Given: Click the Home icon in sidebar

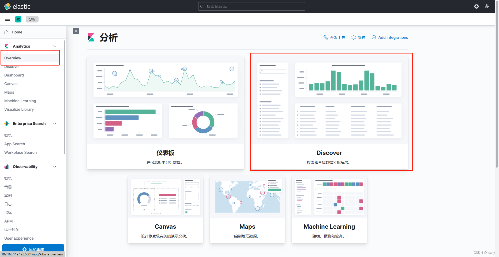Looking at the screenshot, I should pos(6,32).
